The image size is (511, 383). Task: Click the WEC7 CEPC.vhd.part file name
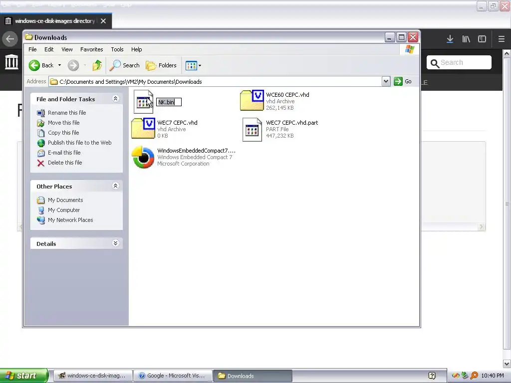[x=292, y=123]
